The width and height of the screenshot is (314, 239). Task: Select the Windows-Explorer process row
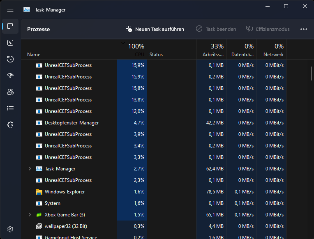(154, 192)
